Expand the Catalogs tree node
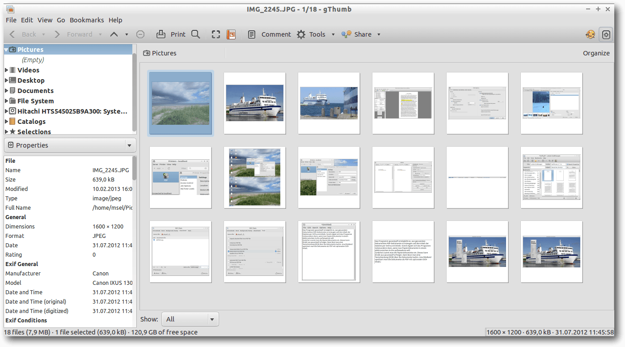Viewport: 625px width, 347px height. 7,122
